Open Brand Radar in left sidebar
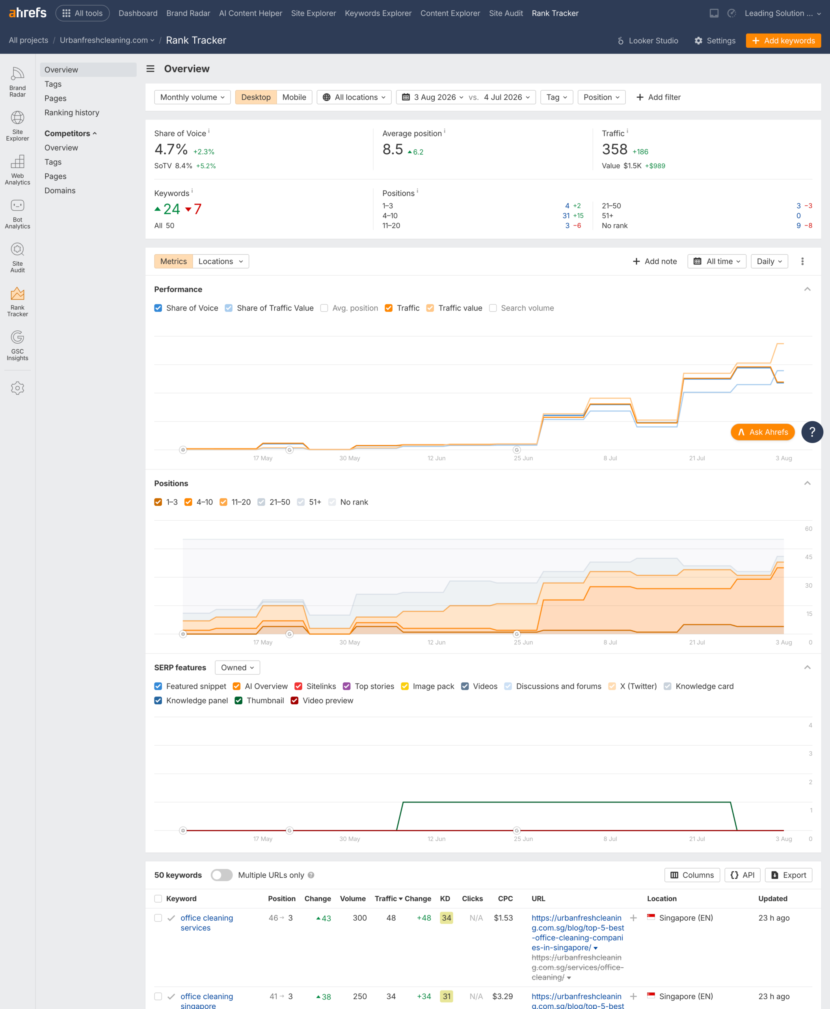Viewport: 830px width, 1009px height. pos(17,82)
